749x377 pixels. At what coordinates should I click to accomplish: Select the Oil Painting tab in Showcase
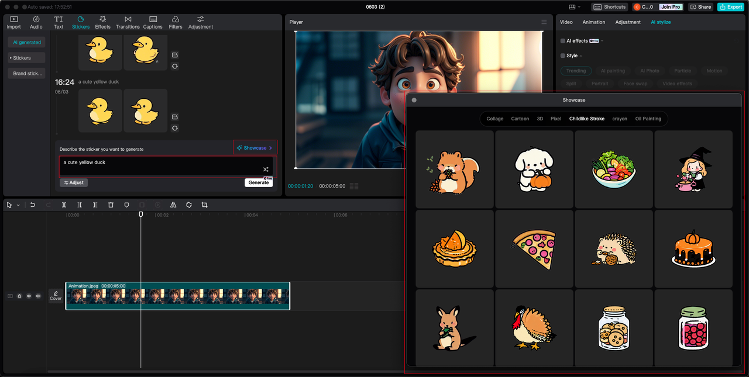(x=648, y=119)
